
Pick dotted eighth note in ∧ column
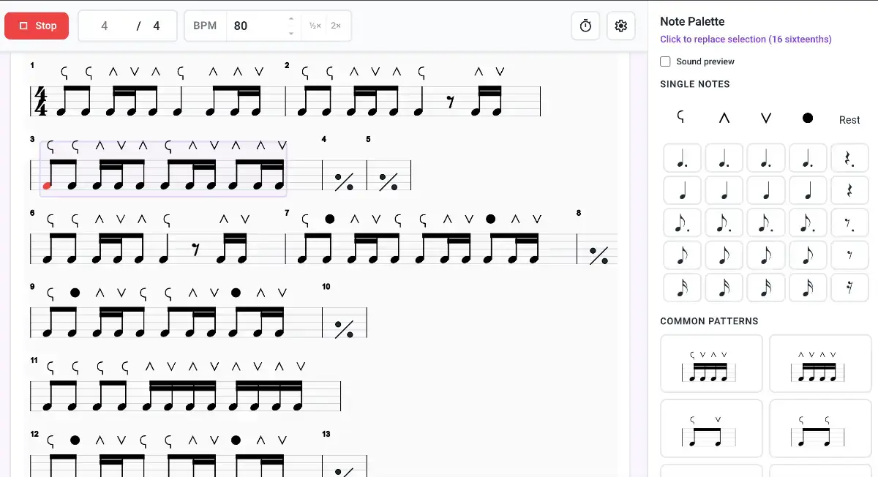tap(724, 222)
